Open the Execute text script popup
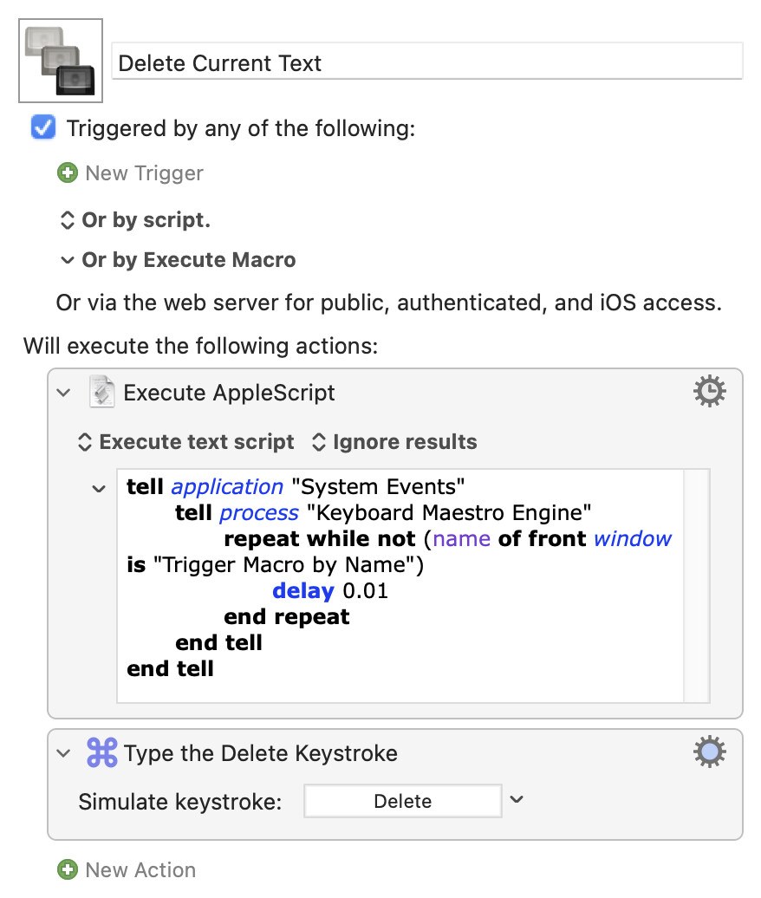The width and height of the screenshot is (761, 898). pos(186,442)
